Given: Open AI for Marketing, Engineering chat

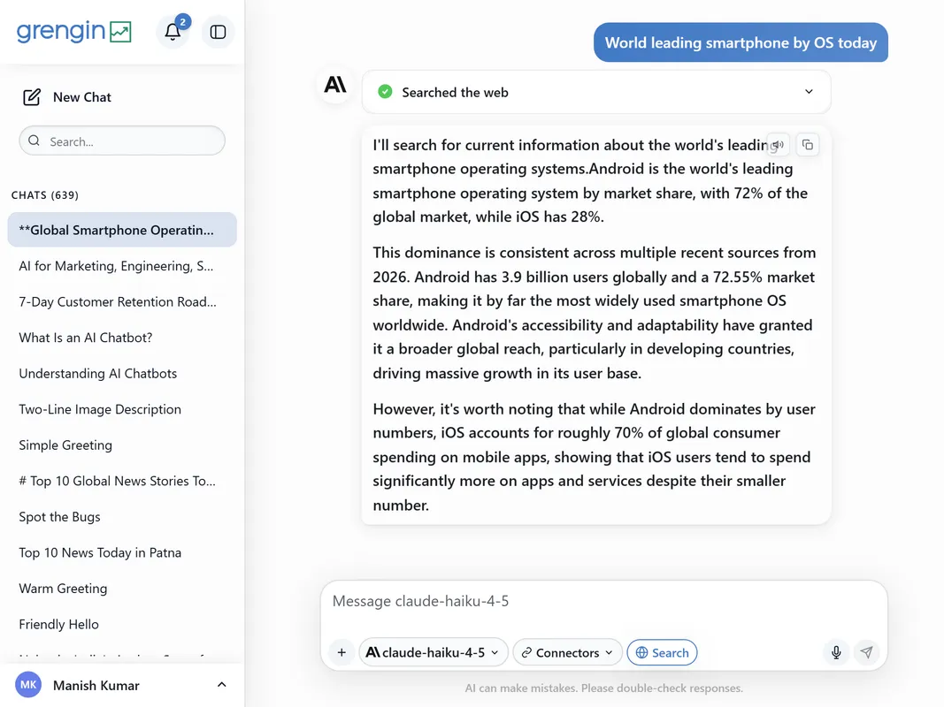Looking at the screenshot, I should (x=122, y=266).
